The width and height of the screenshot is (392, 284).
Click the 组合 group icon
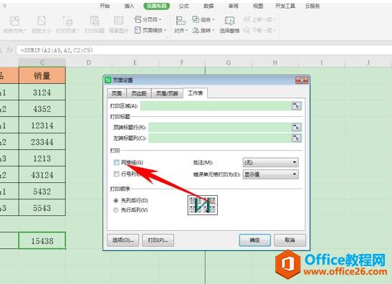pos(196,19)
